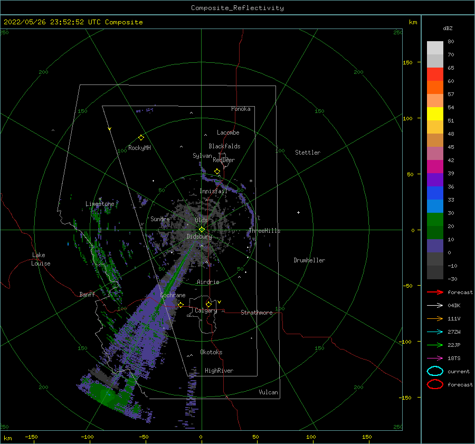Image resolution: width=475 pixels, height=444 pixels.
Task: Click the green 20 dBZ color swatch
Action: pyautogui.click(x=435, y=220)
